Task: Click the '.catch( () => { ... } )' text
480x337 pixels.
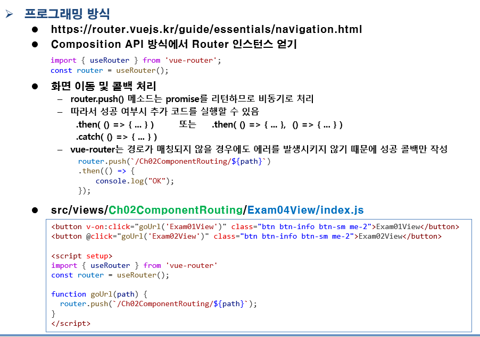Action: pyautogui.click(x=117, y=137)
